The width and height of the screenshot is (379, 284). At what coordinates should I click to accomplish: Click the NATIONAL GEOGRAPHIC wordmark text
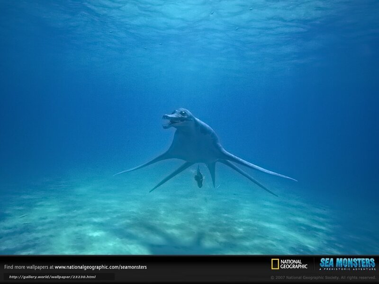click(x=294, y=264)
